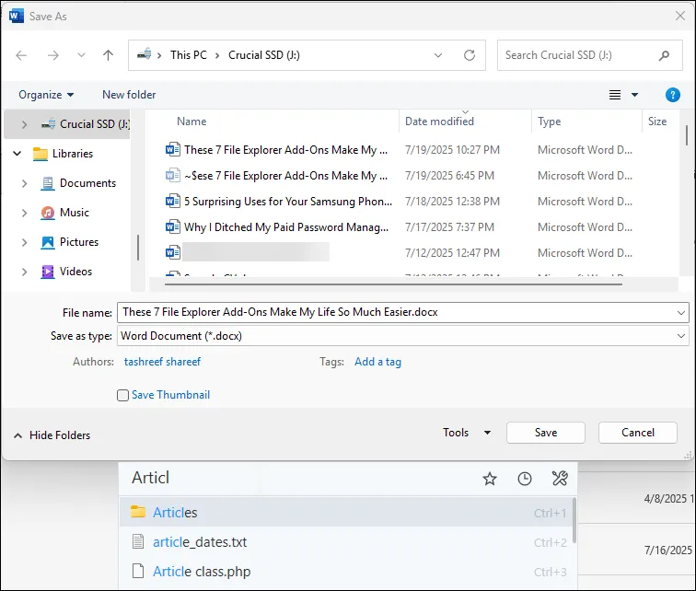Open the help question mark icon
Screen dimensions: 696x591
point(673,95)
